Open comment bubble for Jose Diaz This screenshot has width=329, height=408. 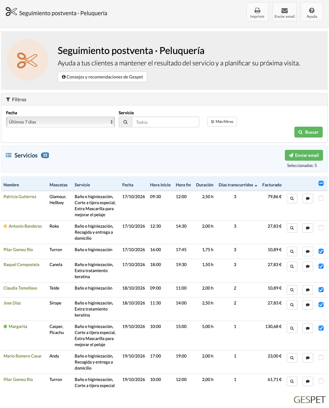308,305
